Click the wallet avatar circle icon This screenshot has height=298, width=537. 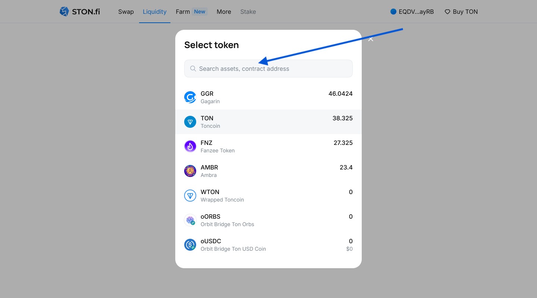click(x=393, y=12)
